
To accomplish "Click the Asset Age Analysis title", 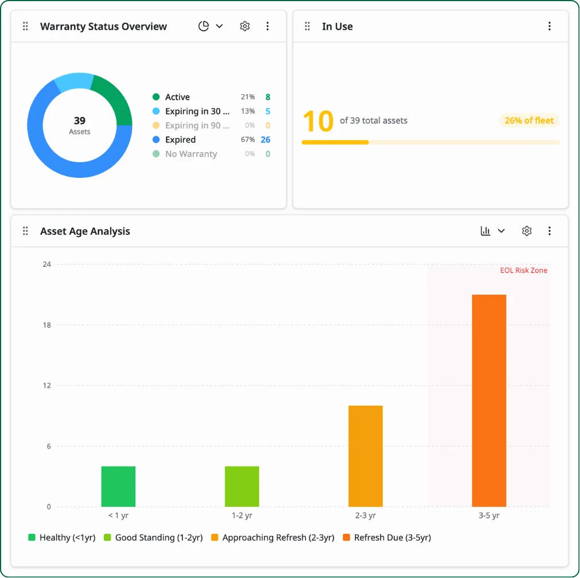I will tap(85, 231).
